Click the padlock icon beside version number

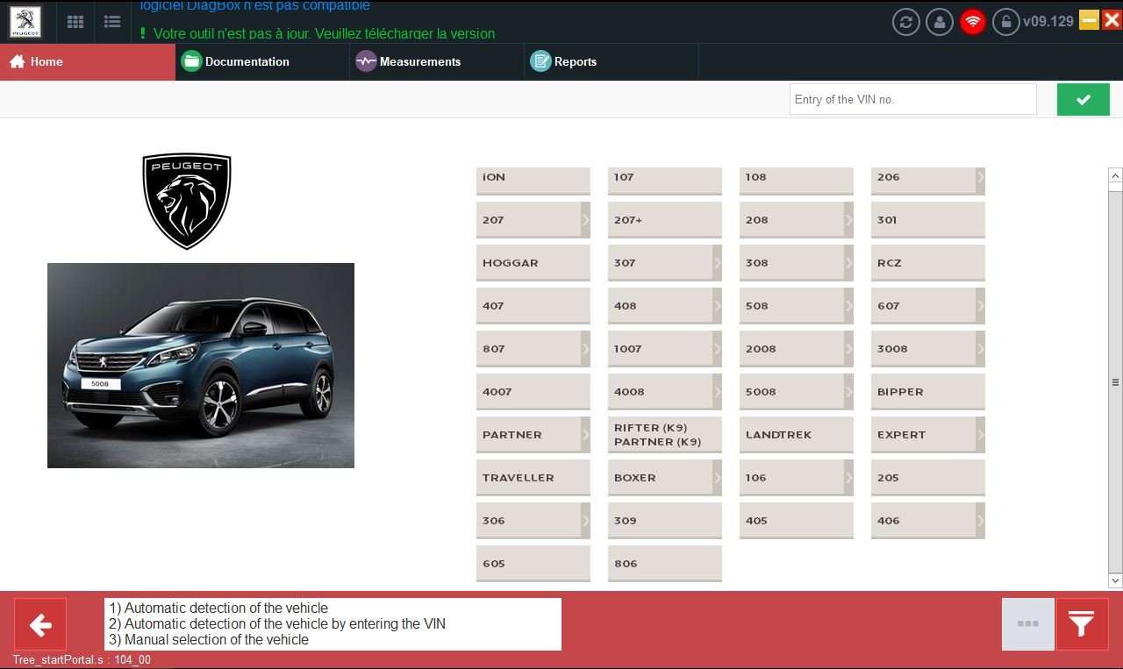[1005, 22]
